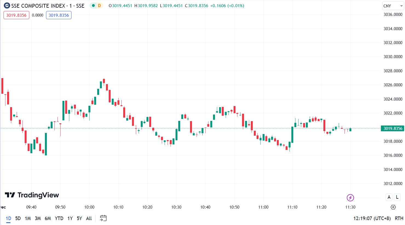Select the 1D time range
Image resolution: width=405 pixels, height=225 pixels.
[8, 218]
